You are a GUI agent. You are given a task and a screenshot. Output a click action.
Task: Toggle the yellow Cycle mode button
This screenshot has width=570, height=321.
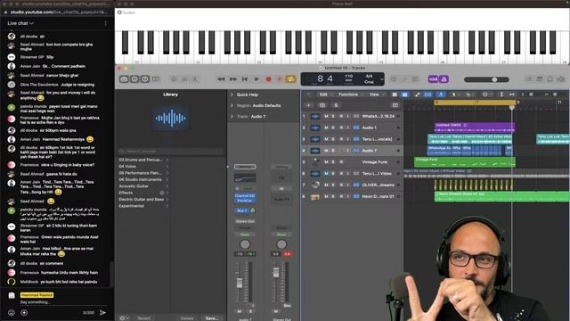(290, 79)
